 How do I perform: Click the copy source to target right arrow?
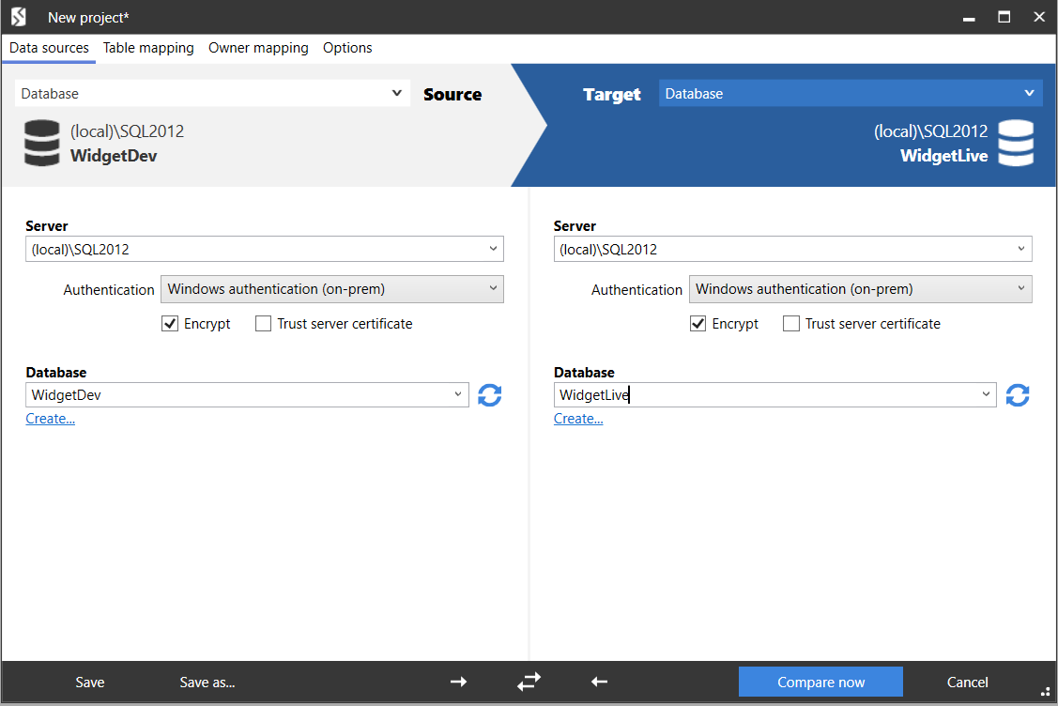[x=458, y=682]
